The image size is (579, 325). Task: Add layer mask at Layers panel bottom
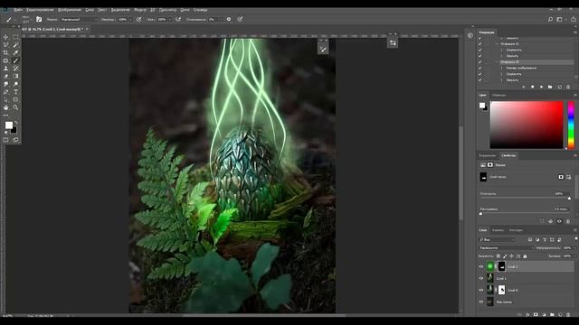tap(536, 315)
